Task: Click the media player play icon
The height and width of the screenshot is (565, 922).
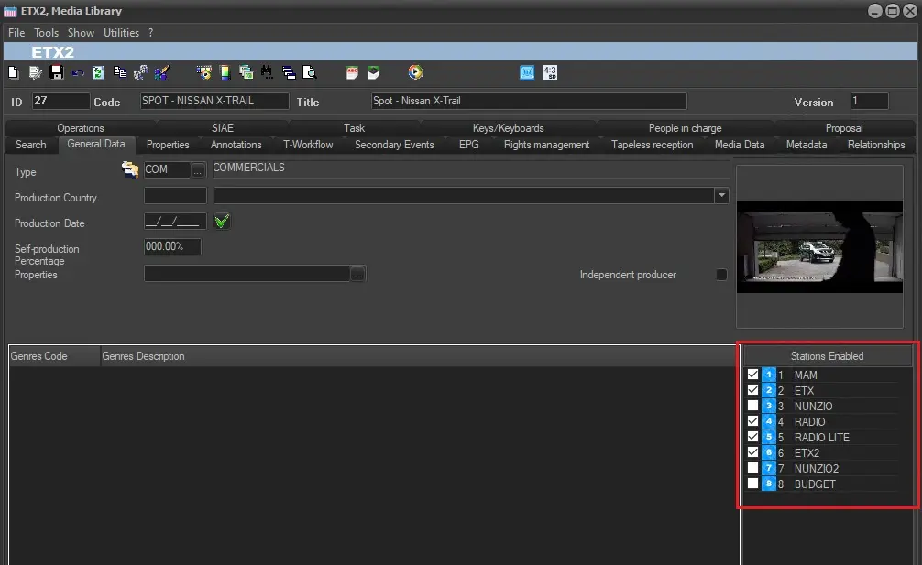Action: [415, 72]
